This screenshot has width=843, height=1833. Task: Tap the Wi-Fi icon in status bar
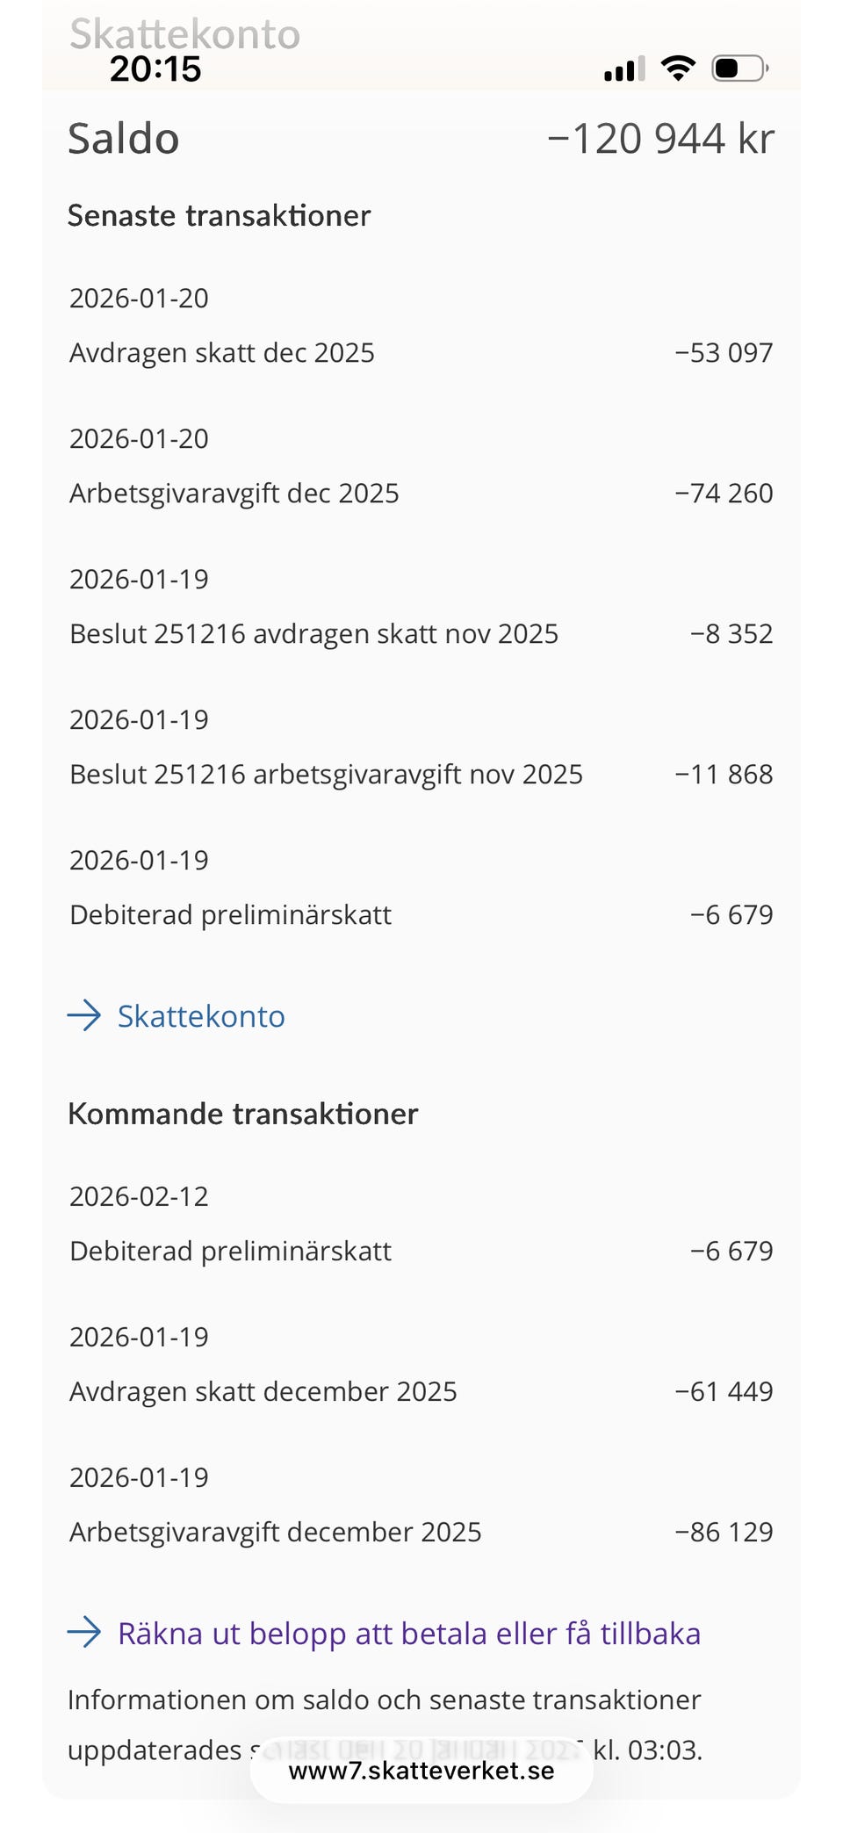[x=677, y=68]
